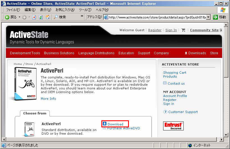Click the vertical scrollbar down arrow
The image size is (230, 149).
[226, 135]
